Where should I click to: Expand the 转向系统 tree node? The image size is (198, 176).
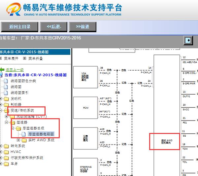(x=1, y=146)
